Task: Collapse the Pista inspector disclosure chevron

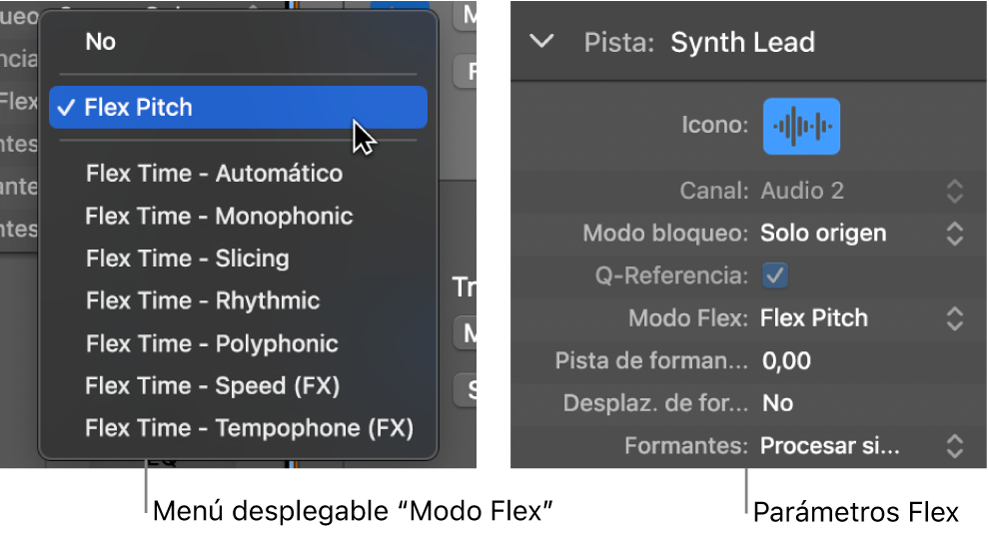Action: (x=541, y=42)
